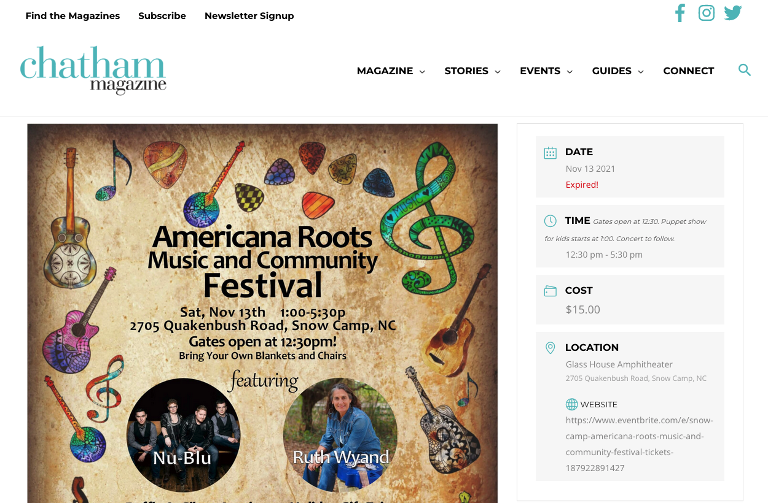Click the search magnifier icon
The image size is (768, 503).
[745, 70]
